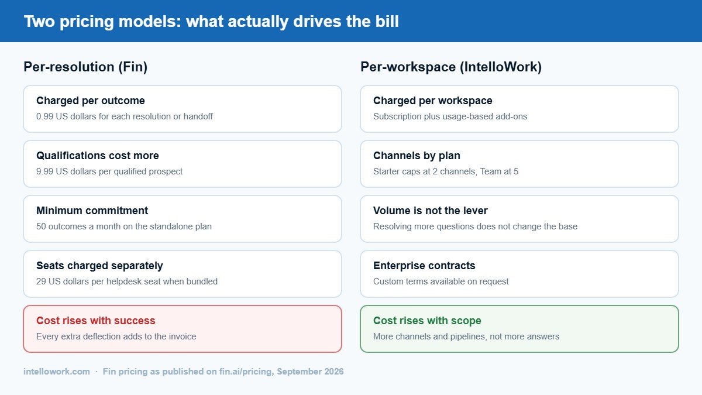Viewport: 702px width, 395px height.
Task: Click the 'Minimum commitment' card title
Action: [92, 211]
